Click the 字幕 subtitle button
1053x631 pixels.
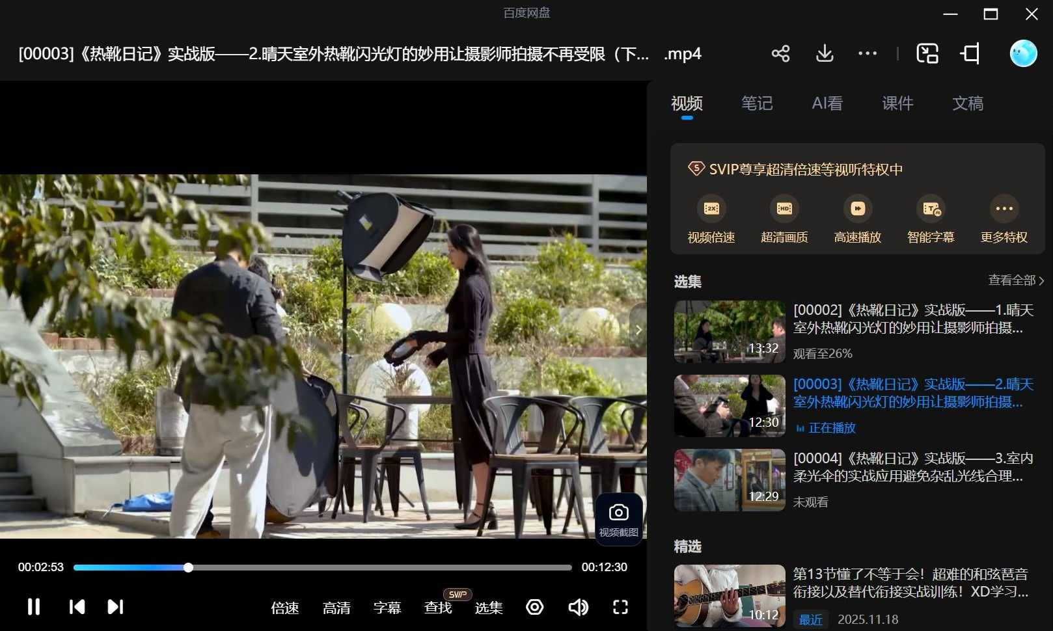pyautogui.click(x=388, y=608)
